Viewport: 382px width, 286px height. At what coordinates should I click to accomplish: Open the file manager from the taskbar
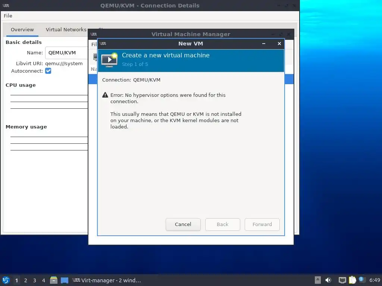coord(54,280)
